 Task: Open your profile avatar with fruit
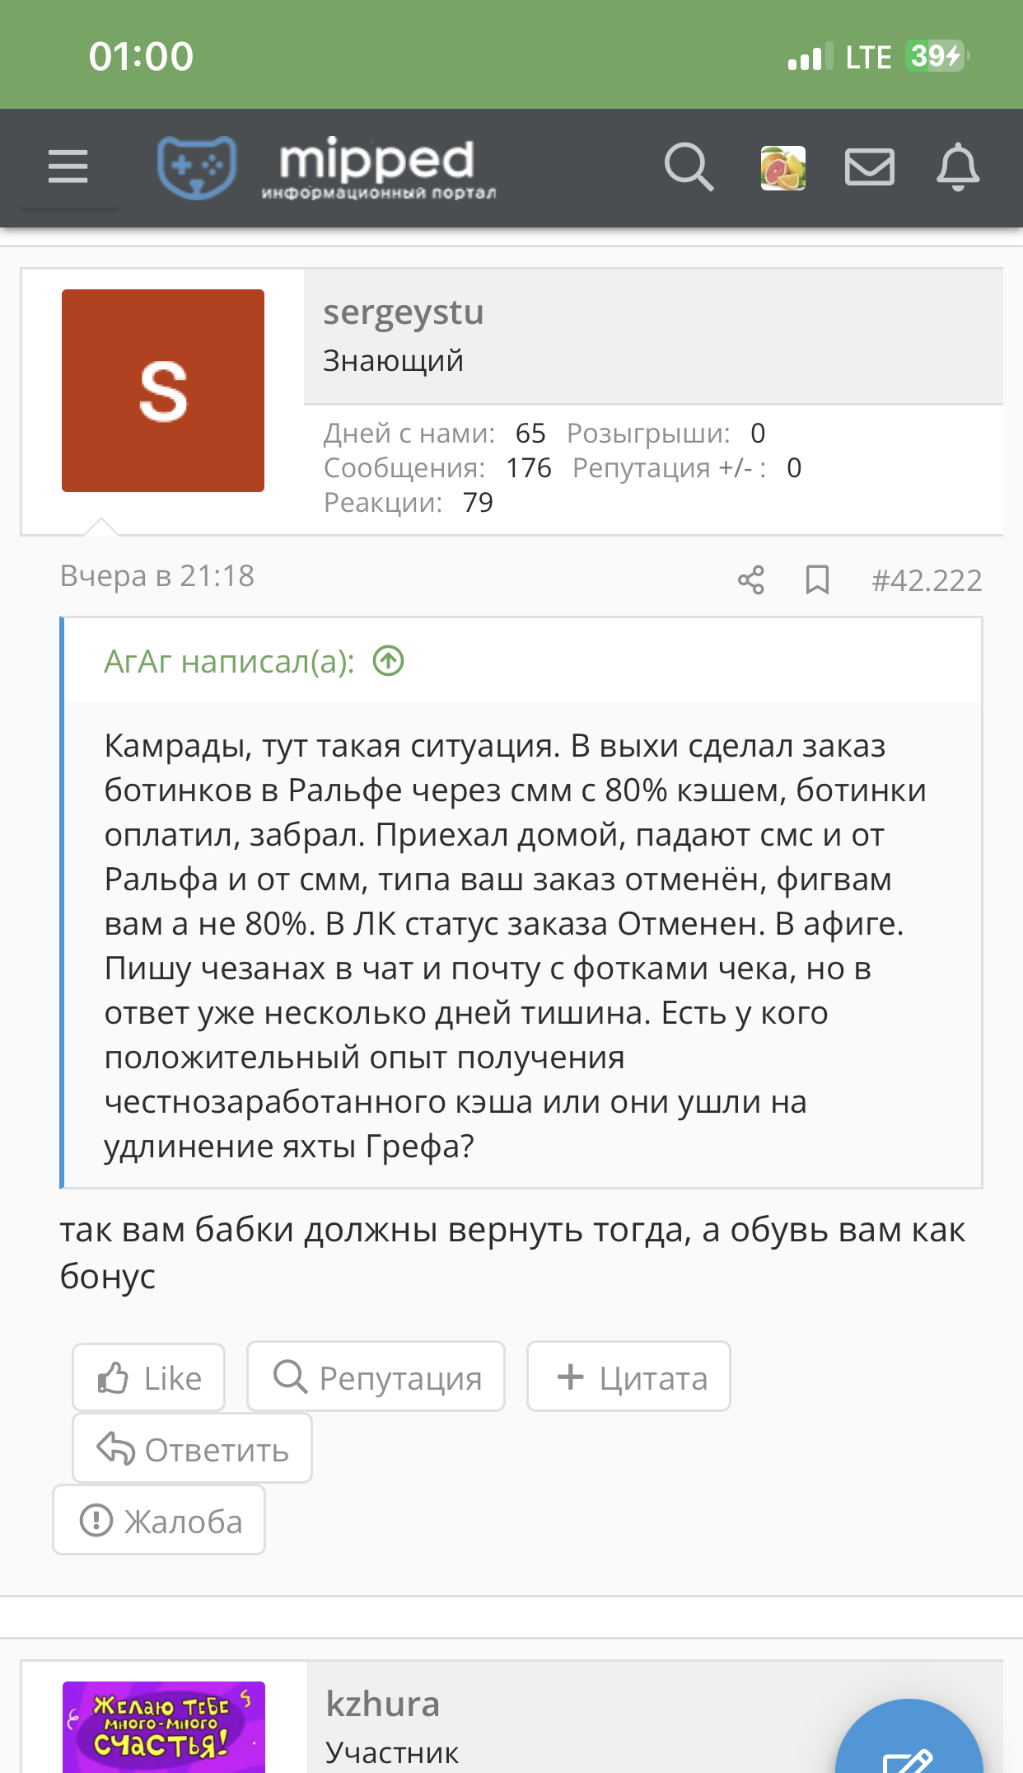782,168
